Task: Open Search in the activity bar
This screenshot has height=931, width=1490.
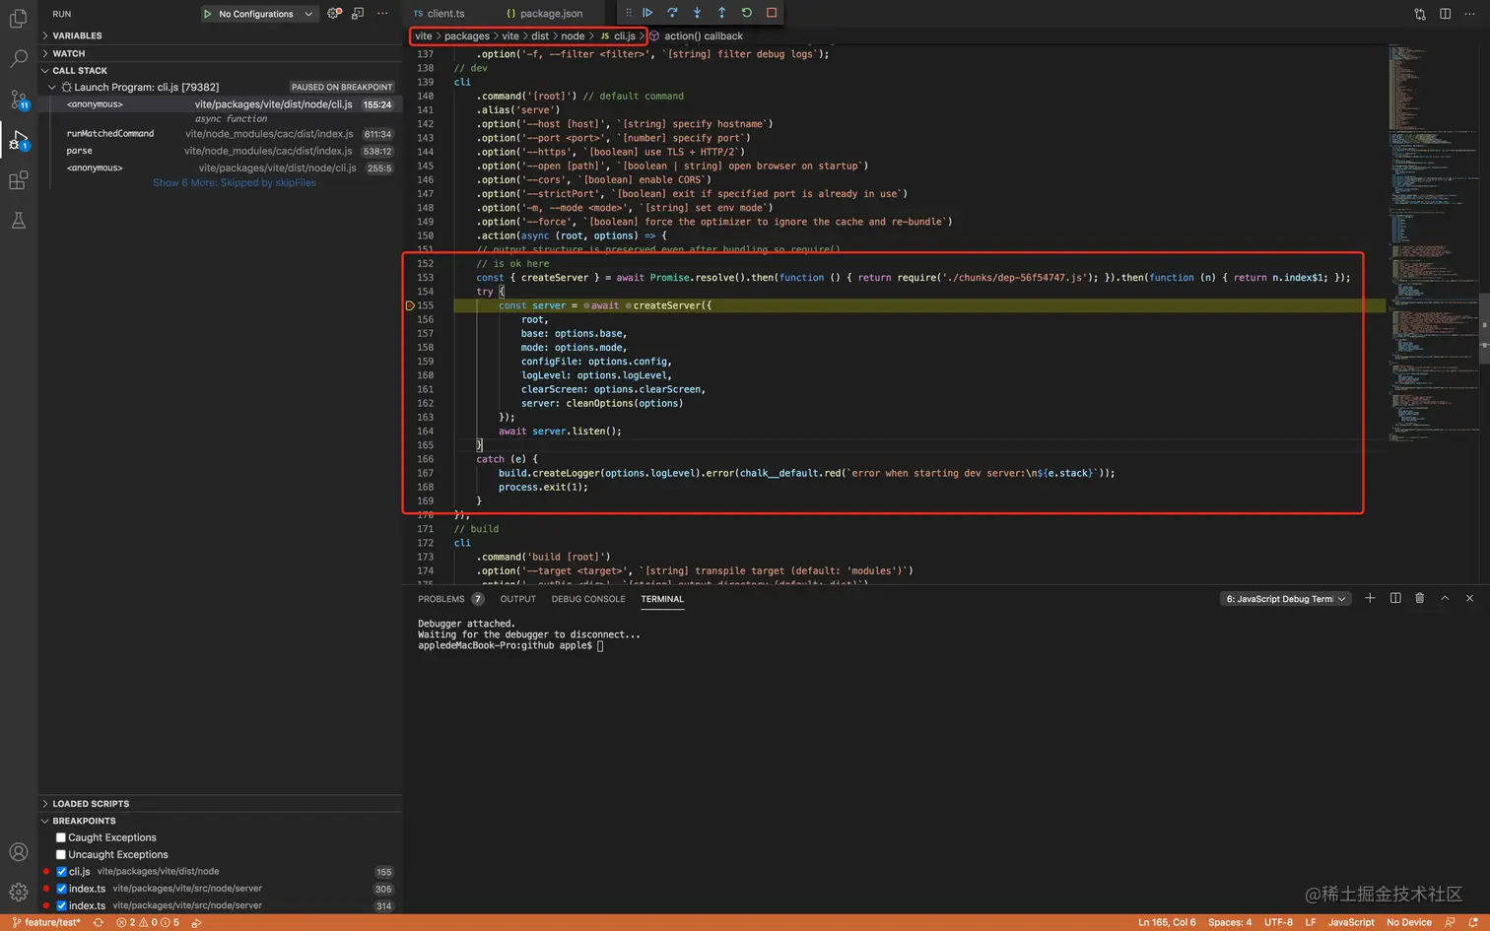Action: pyautogui.click(x=18, y=59)
